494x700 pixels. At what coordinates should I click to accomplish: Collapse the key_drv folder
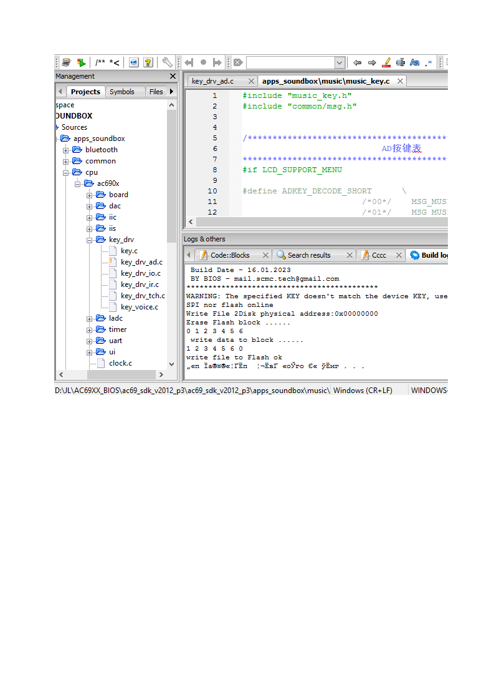(89, 240)
